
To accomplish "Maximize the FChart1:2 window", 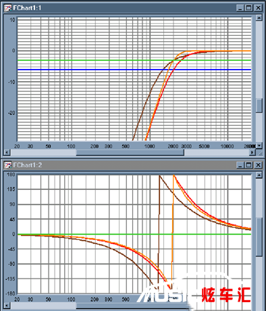I will 249,165.
